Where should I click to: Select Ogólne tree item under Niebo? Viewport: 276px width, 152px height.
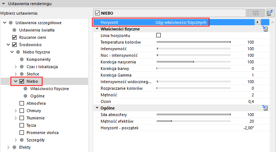point(37,96)
